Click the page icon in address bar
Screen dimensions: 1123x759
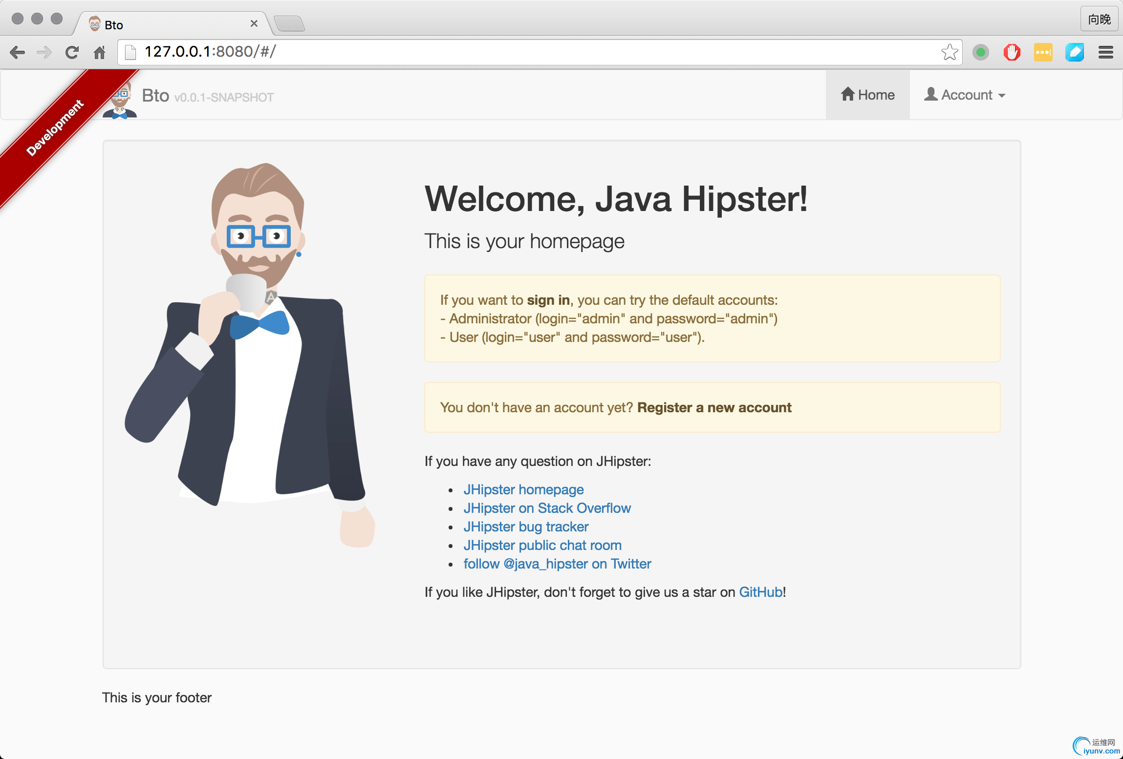(130, 52)
